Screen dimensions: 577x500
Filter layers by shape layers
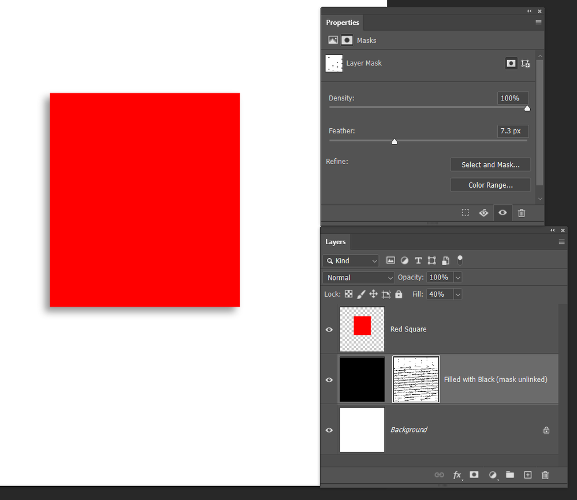coord(431,261)
